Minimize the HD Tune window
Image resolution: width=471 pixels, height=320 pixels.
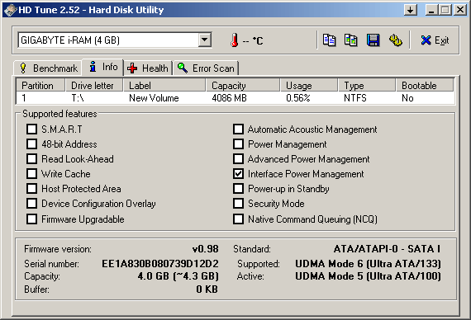click(431, 10)
